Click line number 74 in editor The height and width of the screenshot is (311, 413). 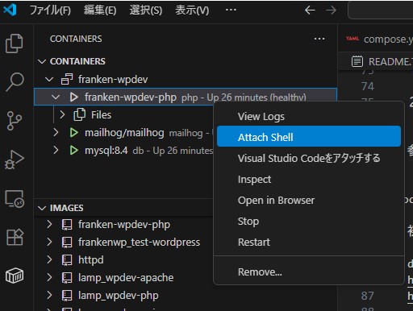(x=367, y=86)
